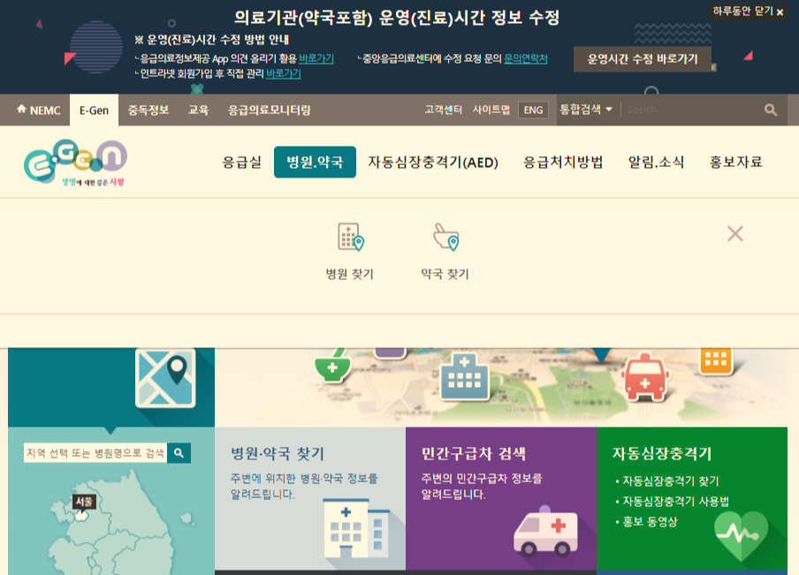The width and height of the screenshot is (799, 575).
Task: Switch language with ENG button
Action: pyautogui.click(x=534, y=110)
